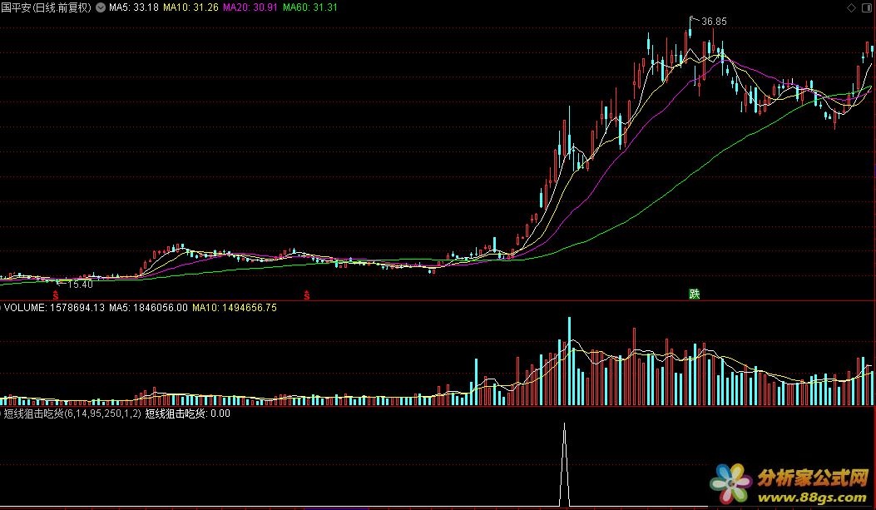Select the magenta MA20: 30.91 label
The height and width of the screenshot is (510, 876).
coord(250,7)
